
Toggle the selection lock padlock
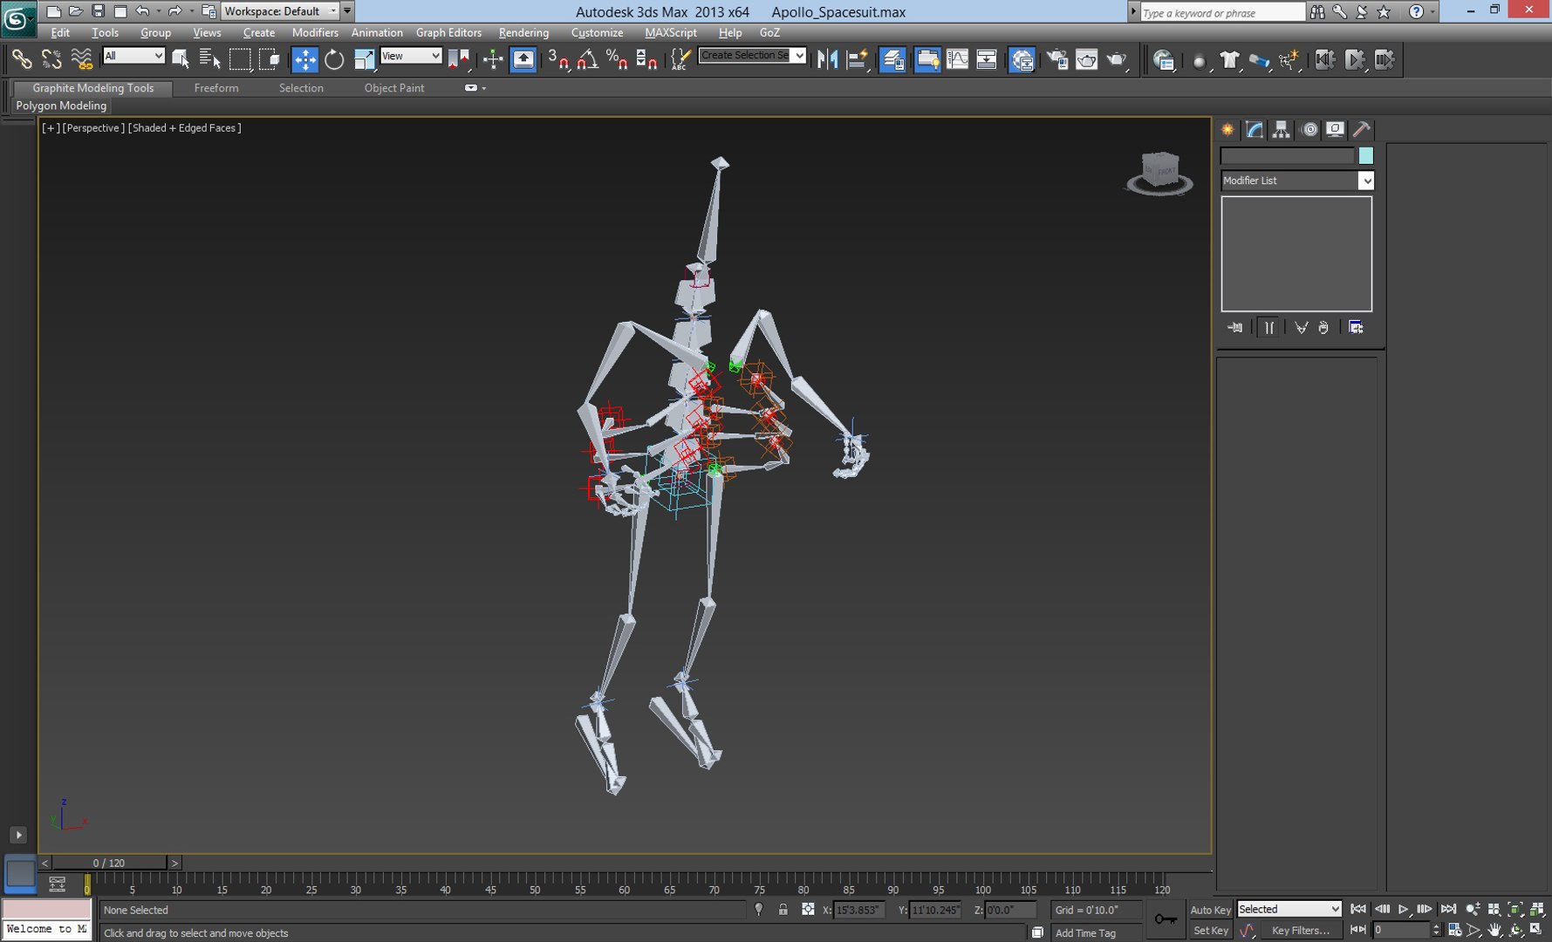tap(783, 910)
